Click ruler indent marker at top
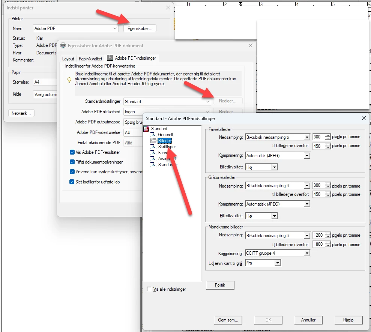Image resolution: width=371 pixels, height=332 pixels. (240, 3)
